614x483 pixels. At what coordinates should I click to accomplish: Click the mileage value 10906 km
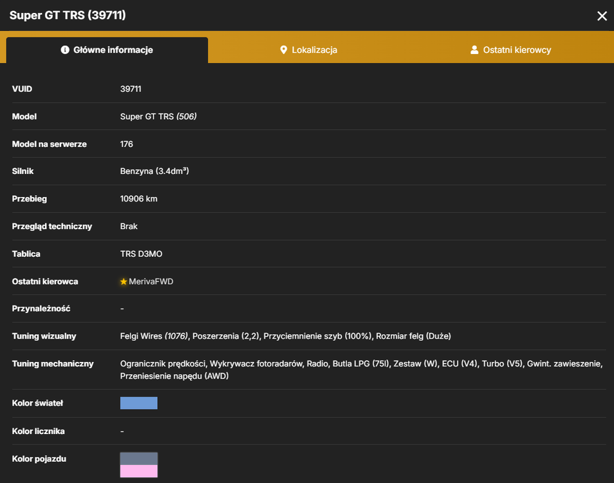[x=138, y=198]
